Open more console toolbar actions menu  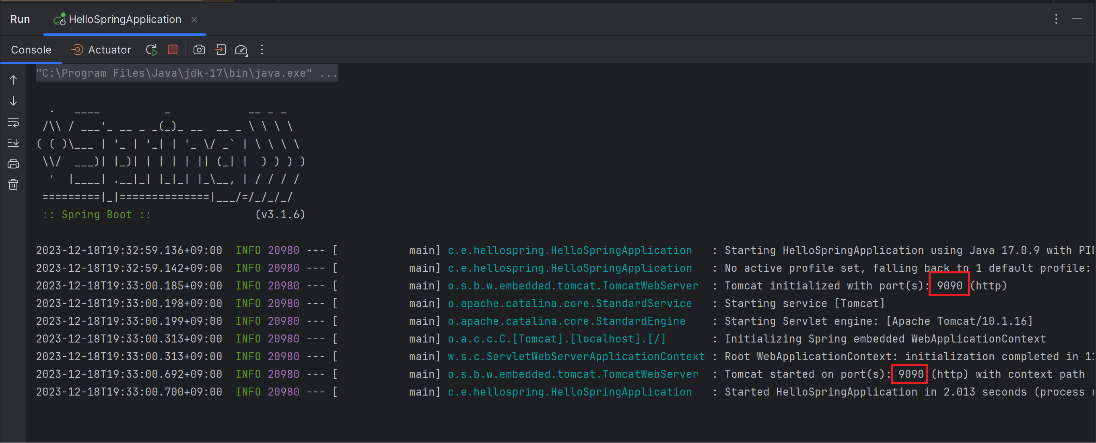point(262,50)
